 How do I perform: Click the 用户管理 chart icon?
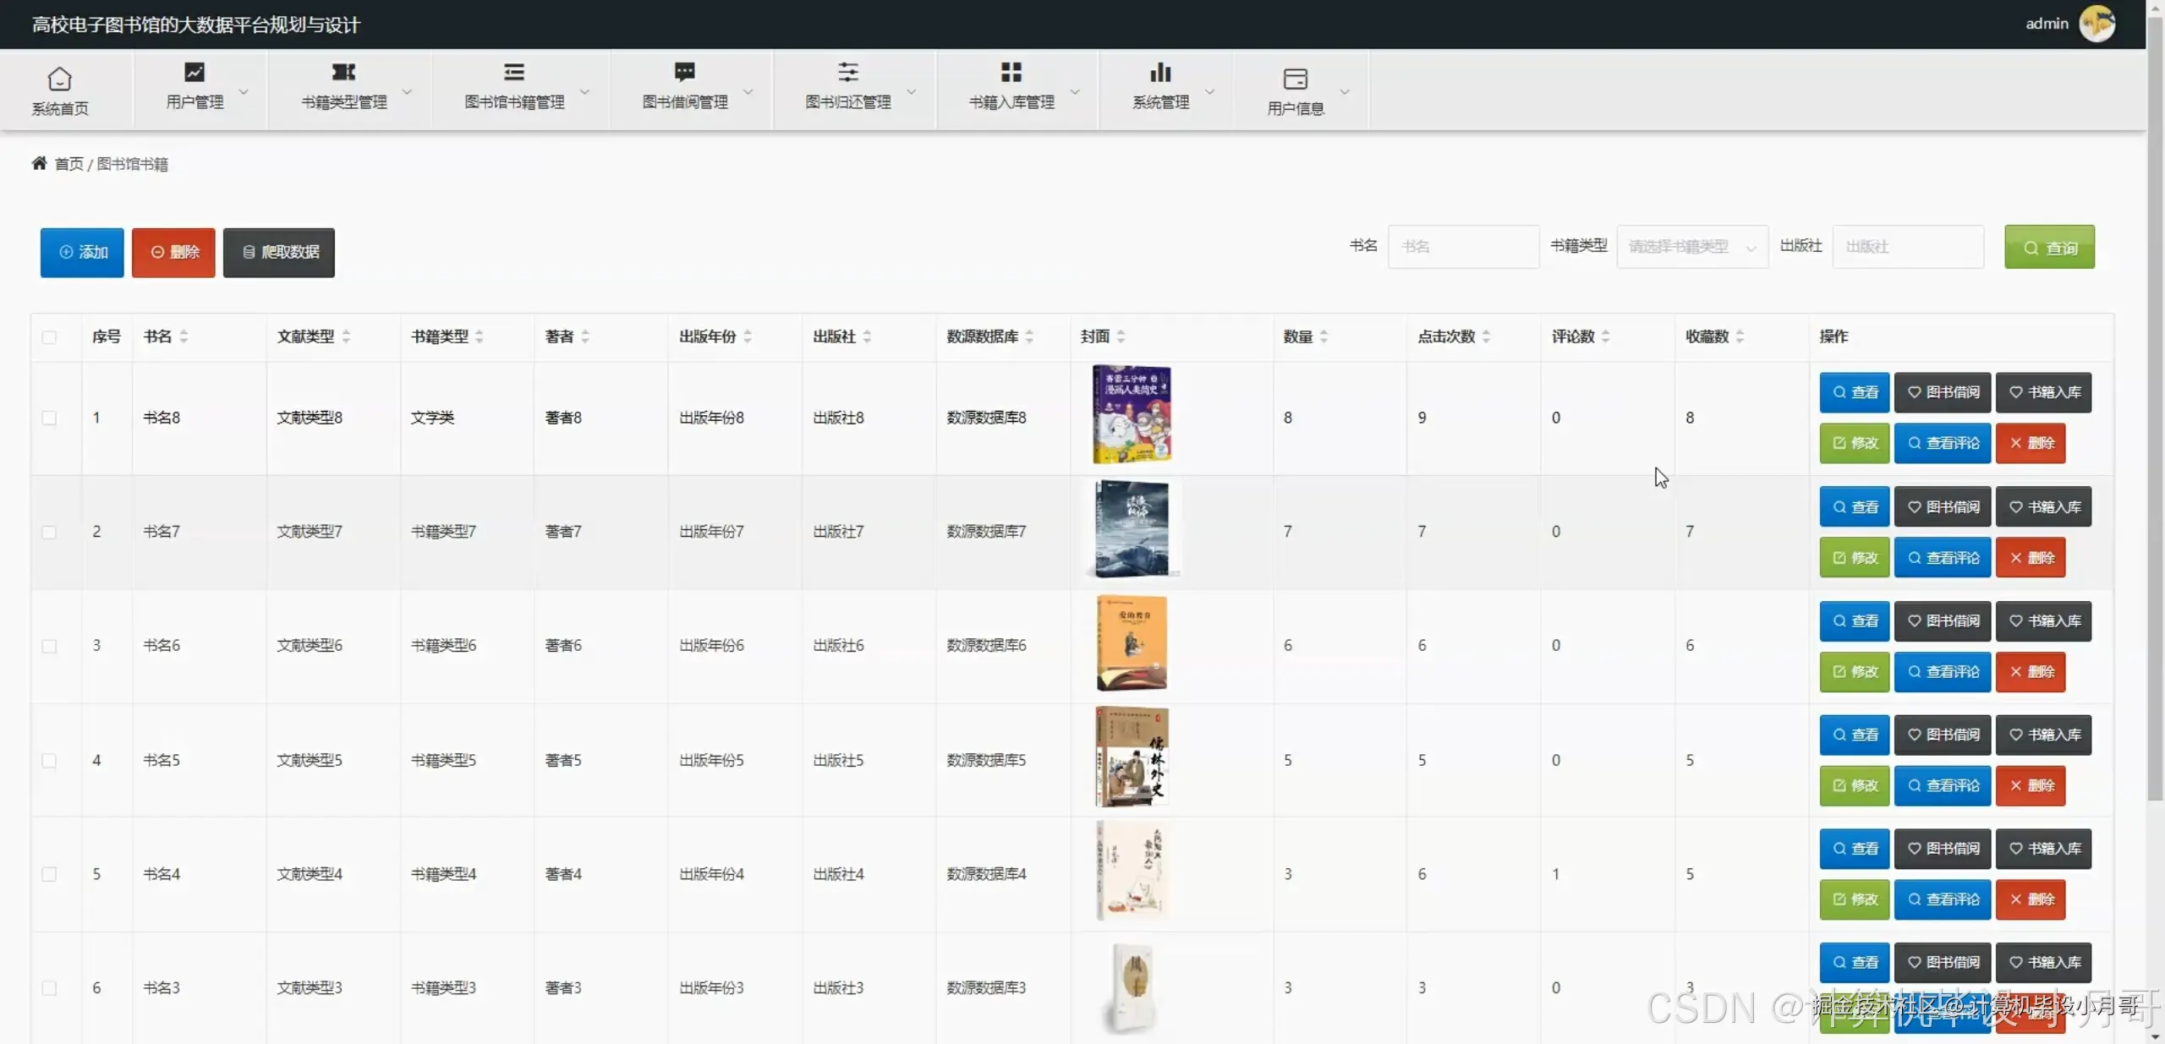pyautogui.click(x=195, y=72)
